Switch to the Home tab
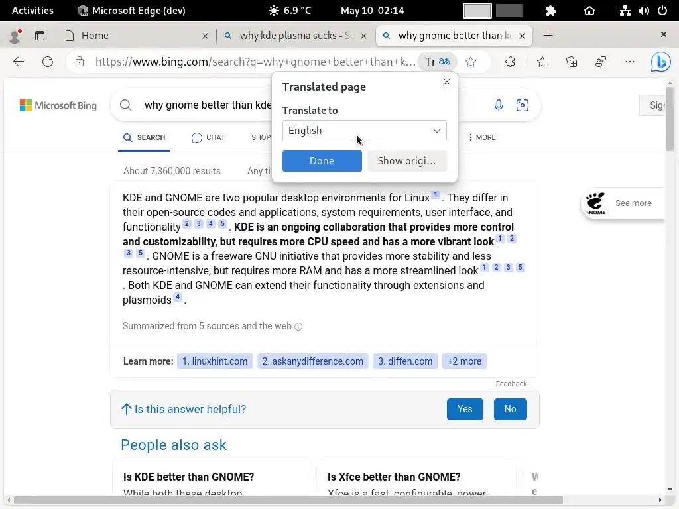This screenshot has height=509, width=679. (x=136, y=36)
